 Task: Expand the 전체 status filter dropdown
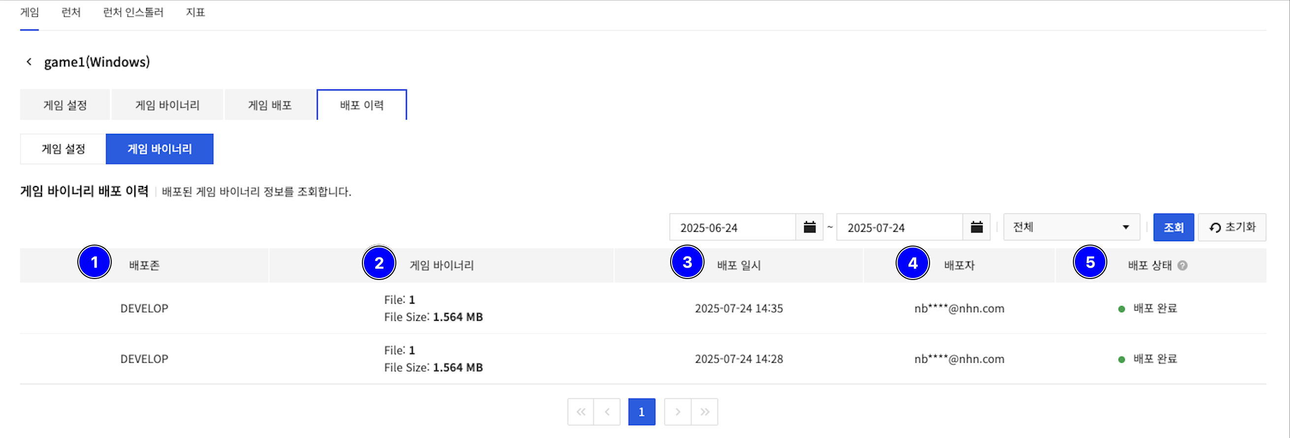1071,227
